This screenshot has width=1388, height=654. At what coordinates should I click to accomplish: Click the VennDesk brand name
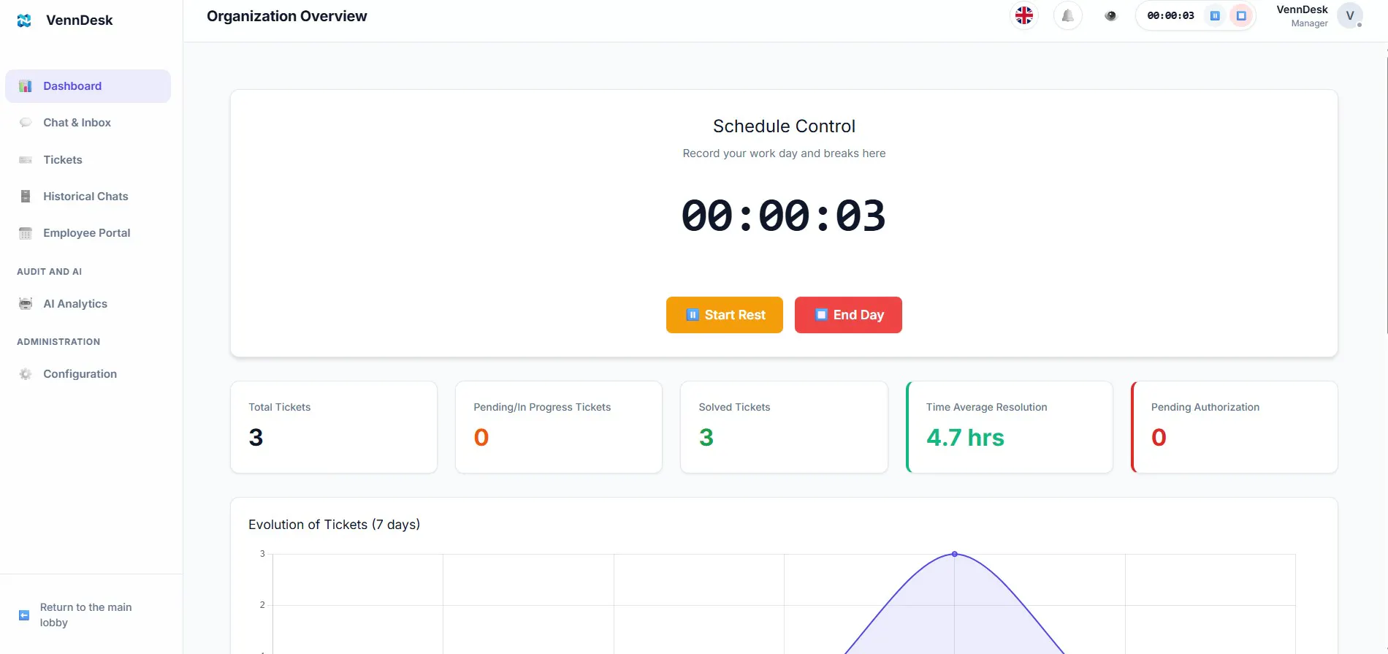[80, 20]
